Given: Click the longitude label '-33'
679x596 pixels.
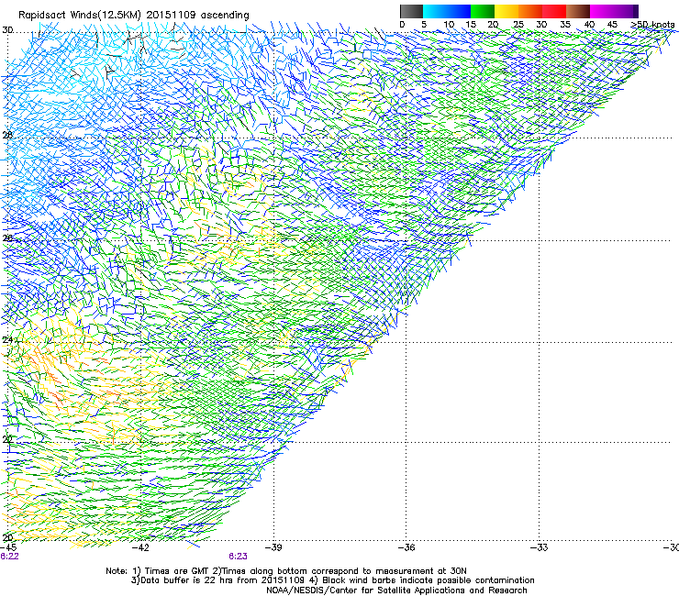Looking at the screenshot, I should click(x=540, y=547).
